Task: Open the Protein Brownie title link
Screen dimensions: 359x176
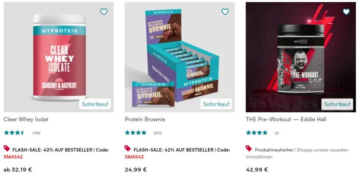Action: pyautogui.click(x=145, y=119)
